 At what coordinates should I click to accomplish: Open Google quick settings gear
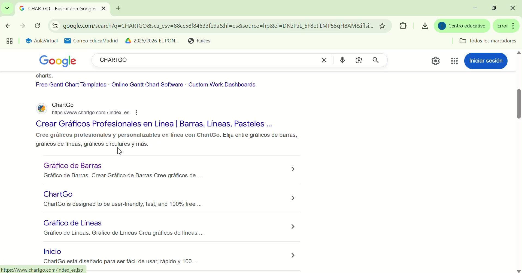pos(436,61)
